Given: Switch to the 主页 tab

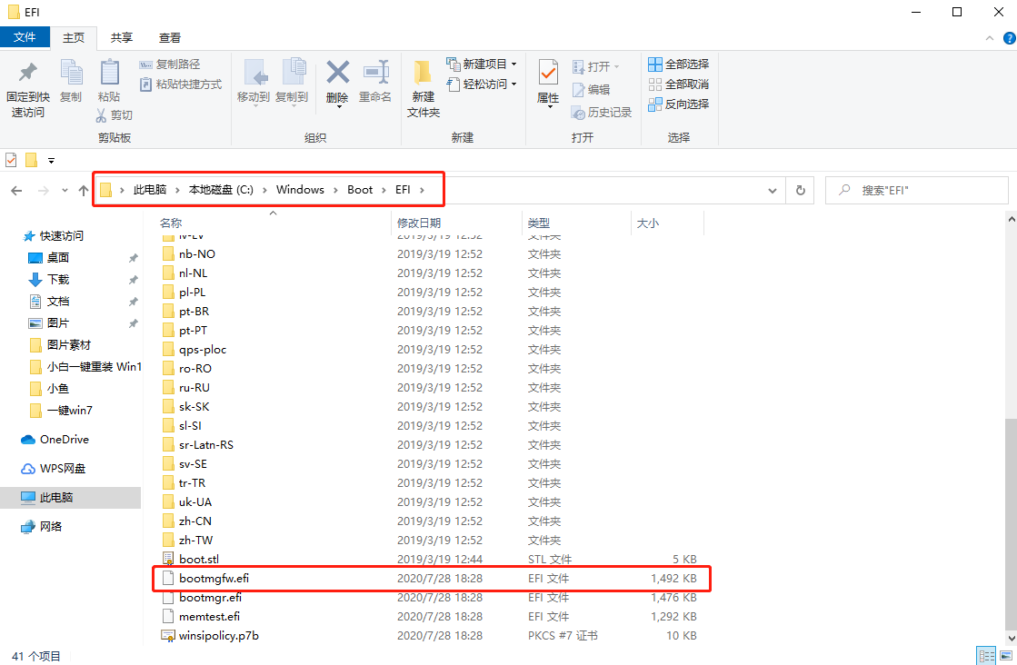Looking at the screenshot, I should click(x=74, y=38).
